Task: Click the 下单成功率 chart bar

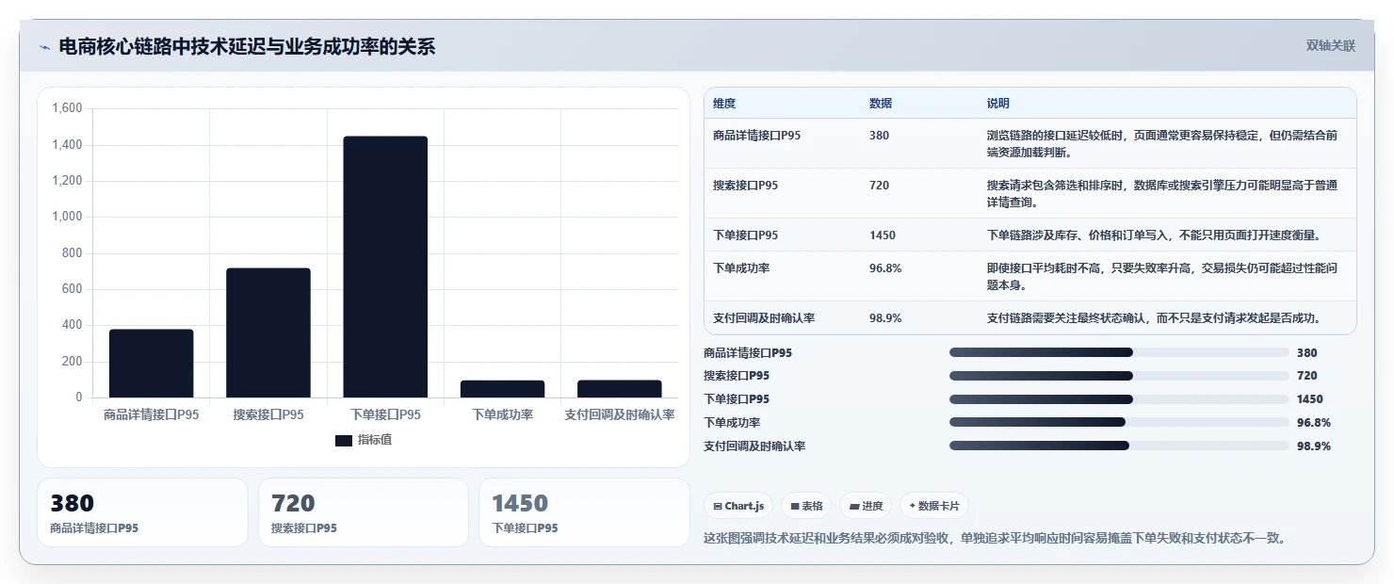Action: pos(502,389)
